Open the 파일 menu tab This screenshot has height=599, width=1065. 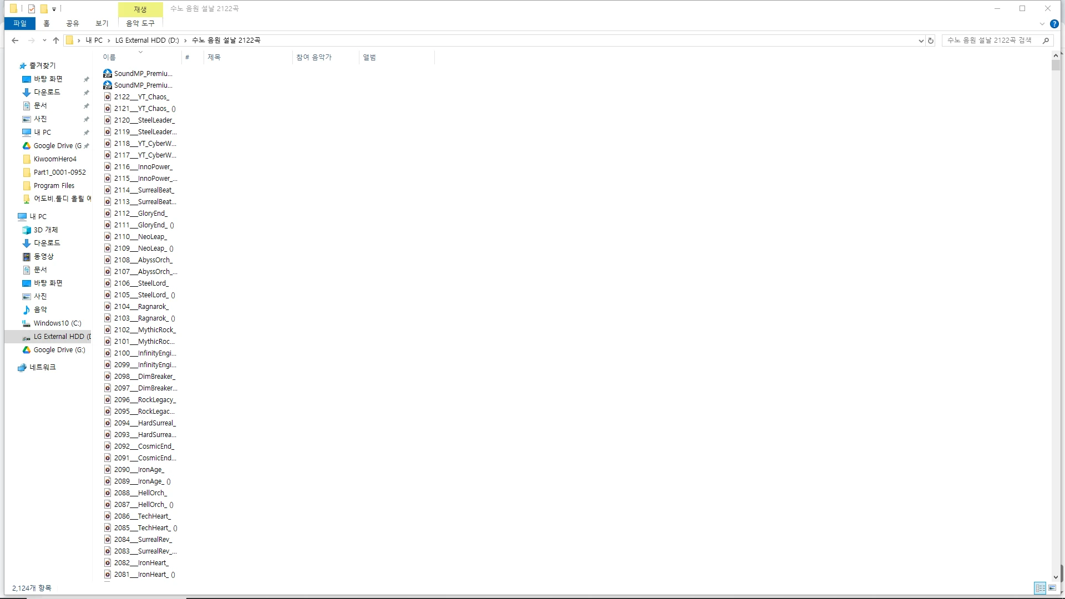pyautogui.click(x=20, y=23)
